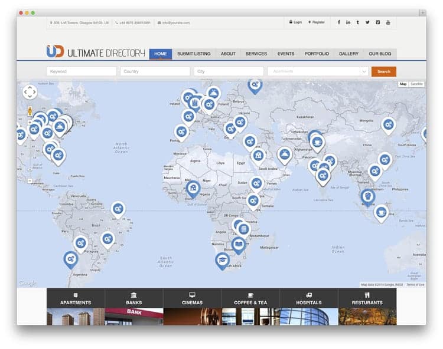Click the graduation cap marker in South Africa
Image resolution: width=443 pixels, height=349 pixels.
222,259
